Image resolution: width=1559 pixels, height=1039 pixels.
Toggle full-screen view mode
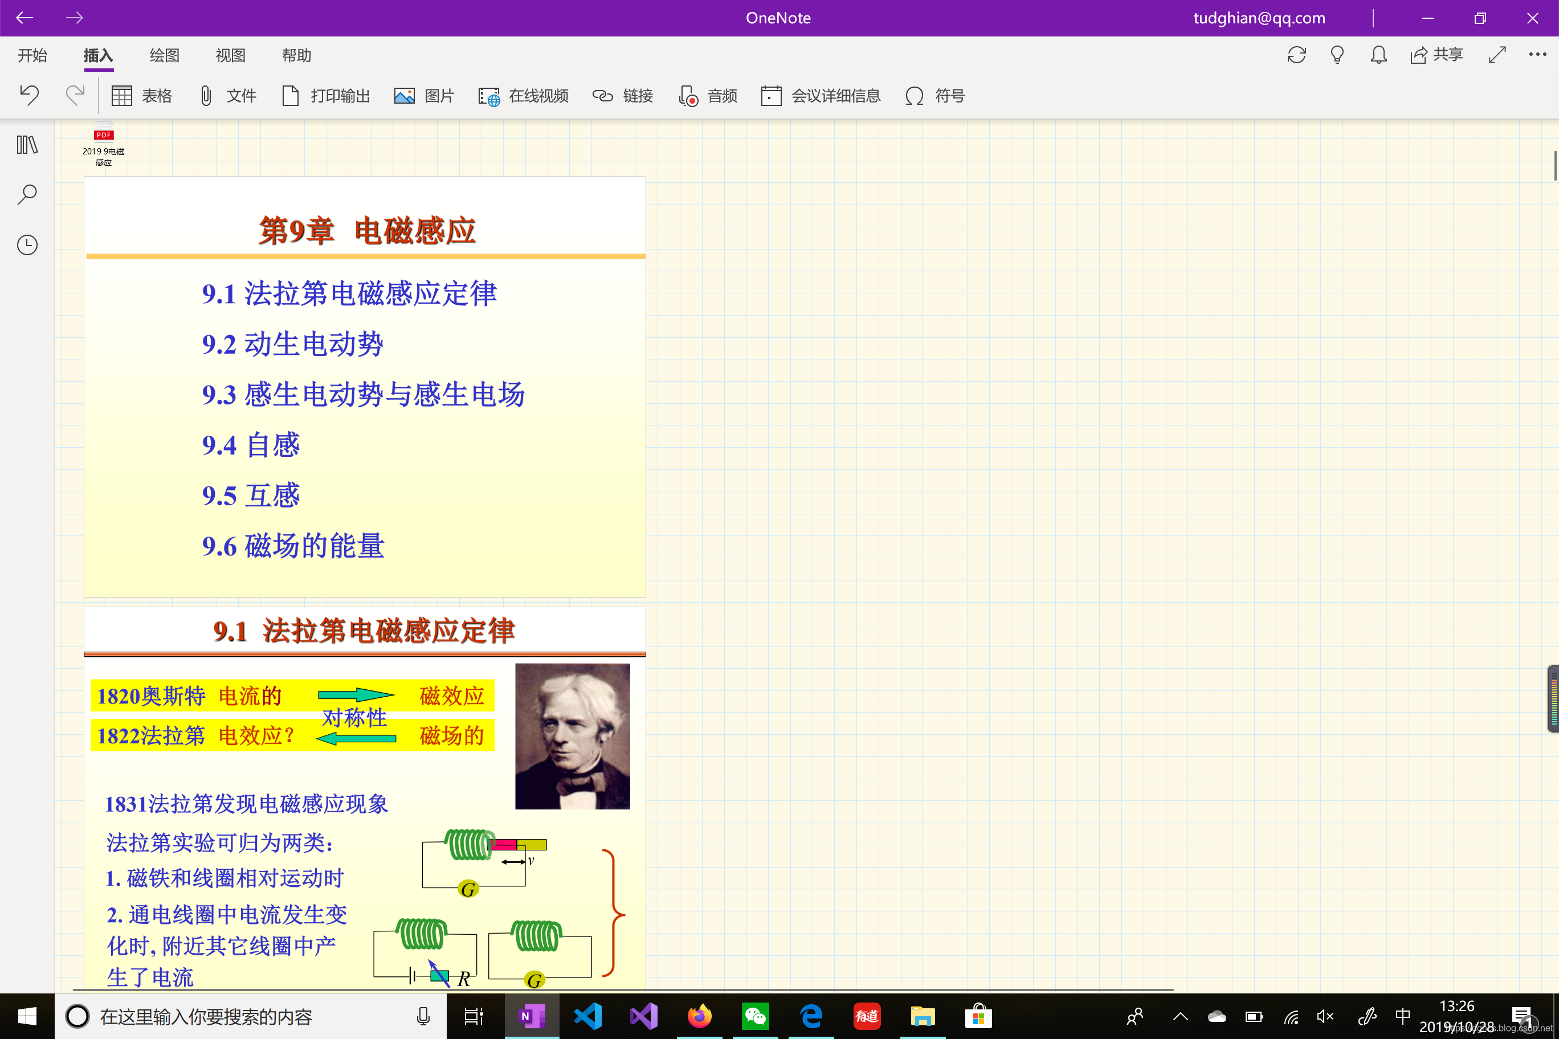[1497, 54]
